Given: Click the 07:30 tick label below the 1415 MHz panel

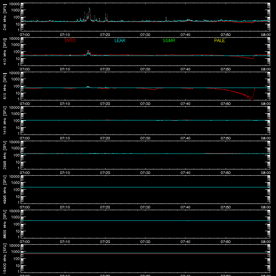Looking at the screenshot, I should click(x=145, y=138).
